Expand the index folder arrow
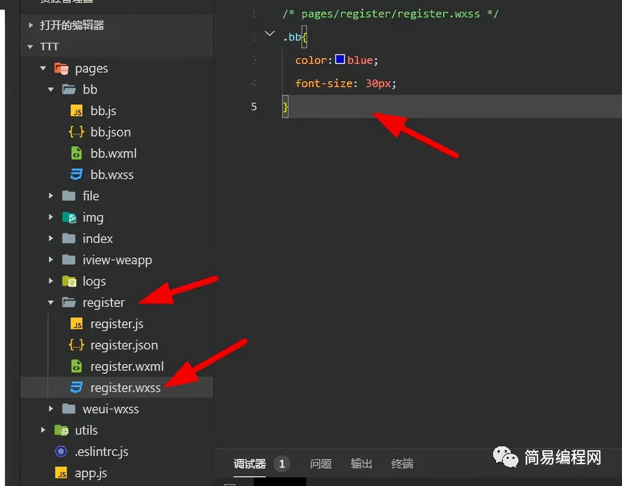Image resolution: width=622 pixels, height=486 pixels. (51, 239)
